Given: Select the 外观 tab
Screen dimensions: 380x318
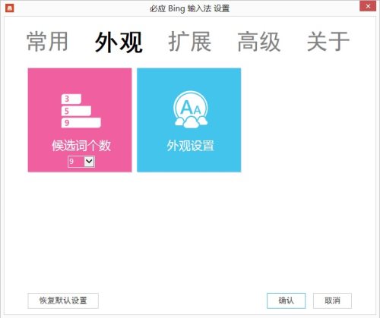Looking at the screenshot, I should (119, 42).
